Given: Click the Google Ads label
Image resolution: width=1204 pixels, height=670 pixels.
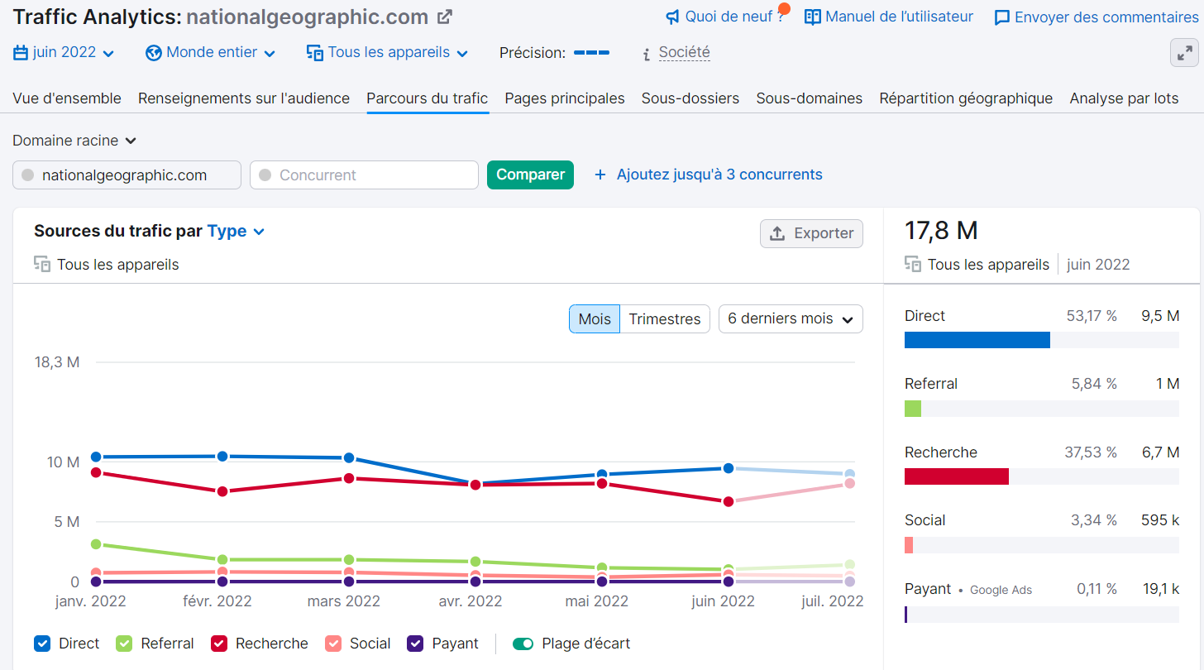Looking at the screenshot, I should [x=1001, y=590].
